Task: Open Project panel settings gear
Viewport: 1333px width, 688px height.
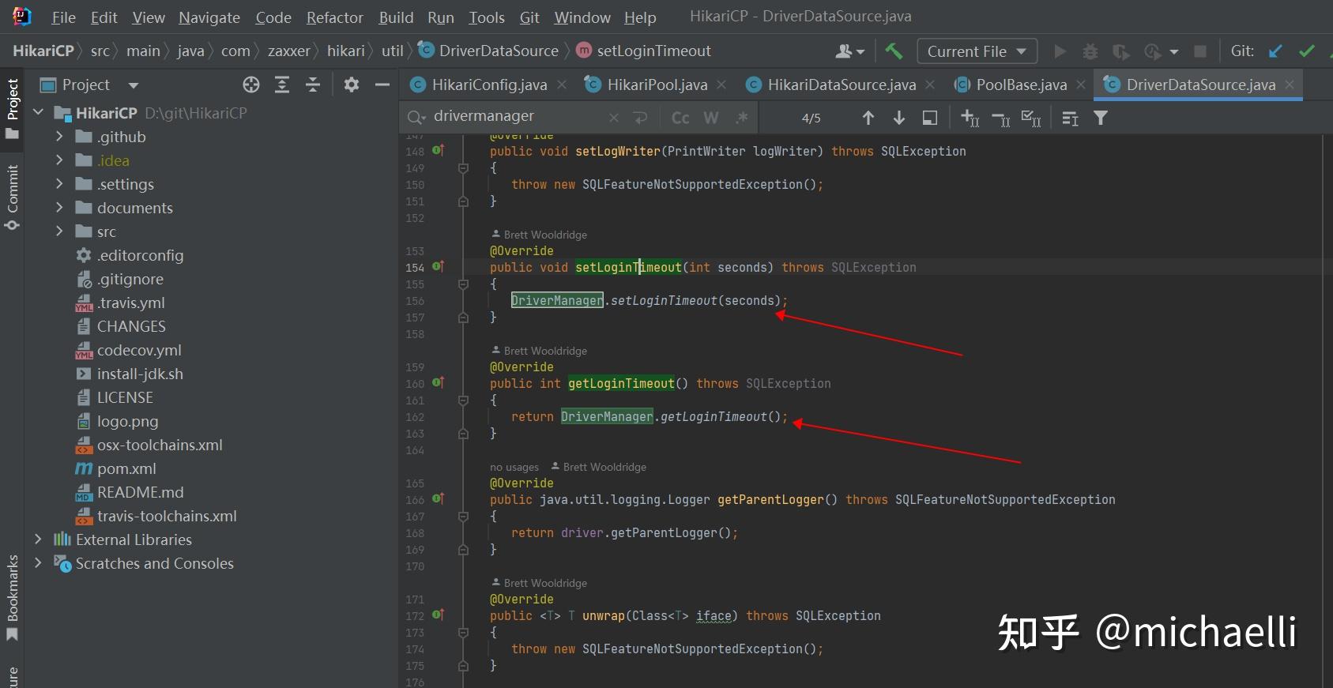Action: pos(352,85)
